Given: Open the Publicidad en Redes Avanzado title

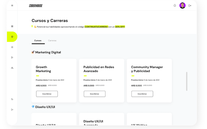Looking at the screenshot, I should click(99, 69).
